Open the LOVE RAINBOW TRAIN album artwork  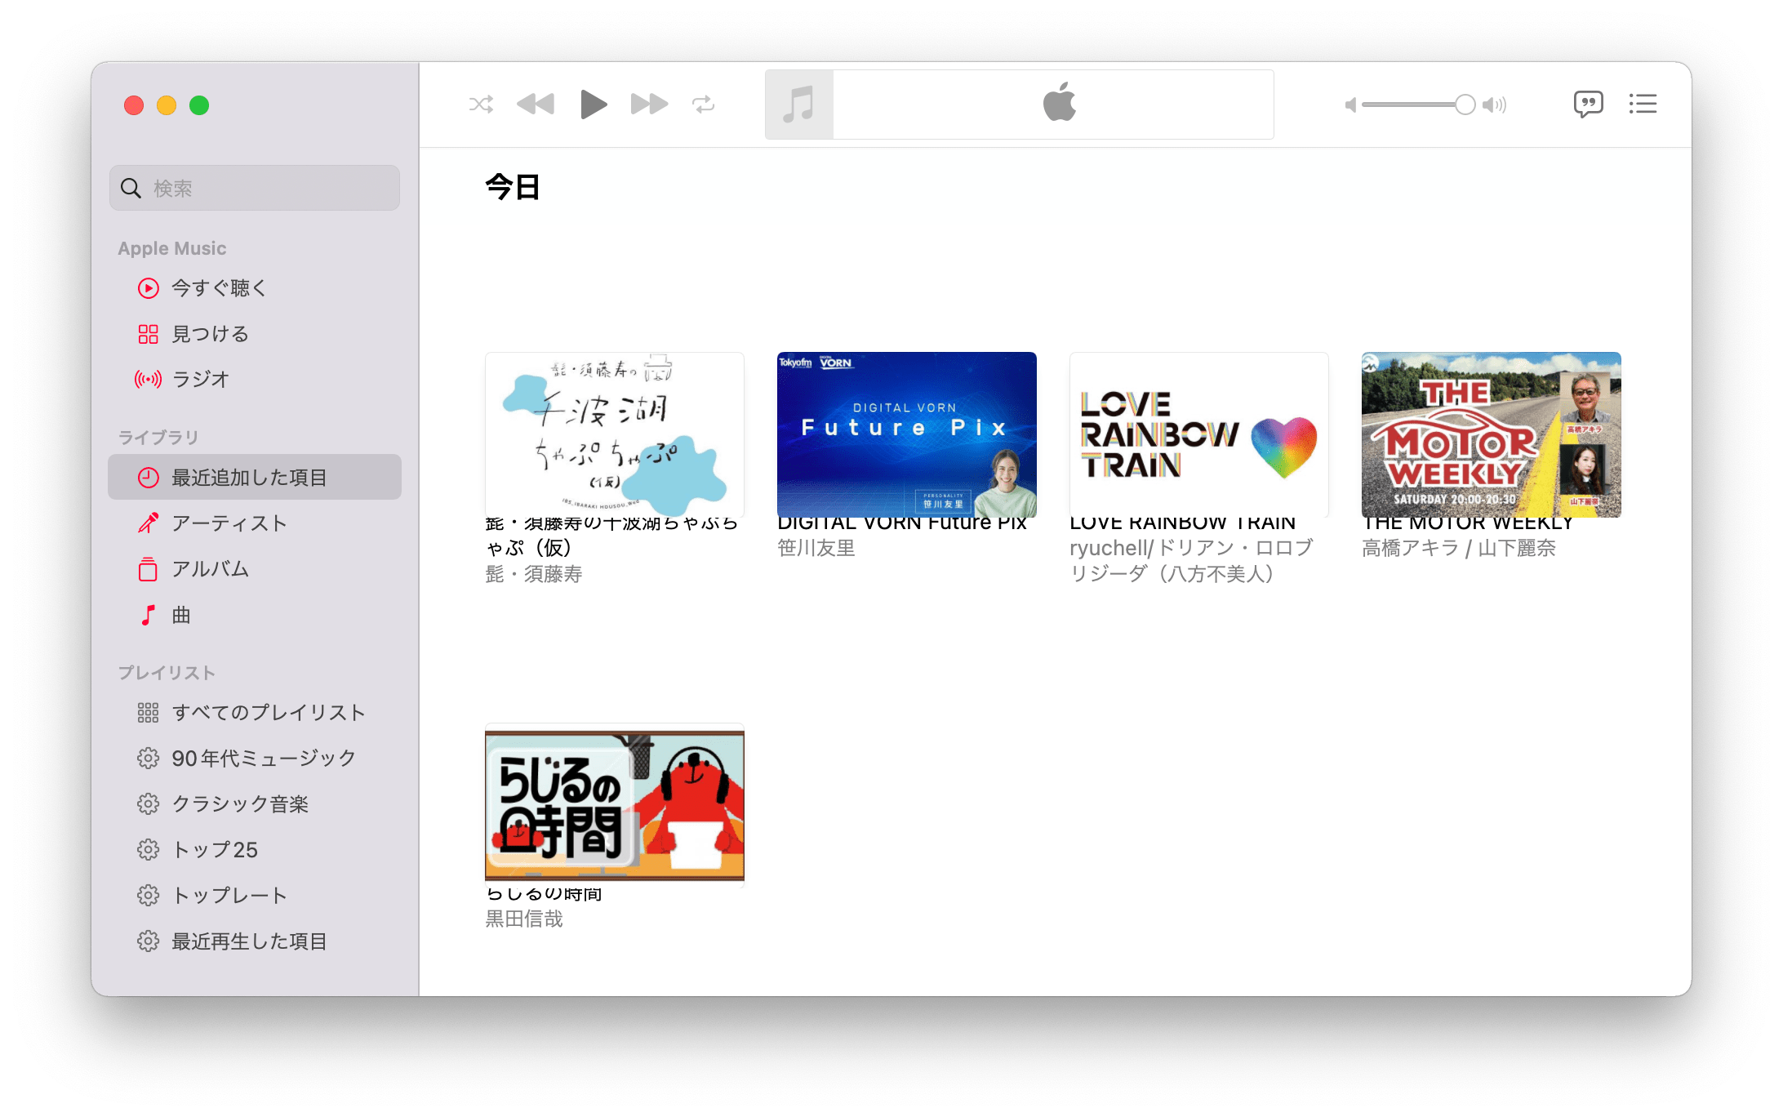pos(1198,434)
